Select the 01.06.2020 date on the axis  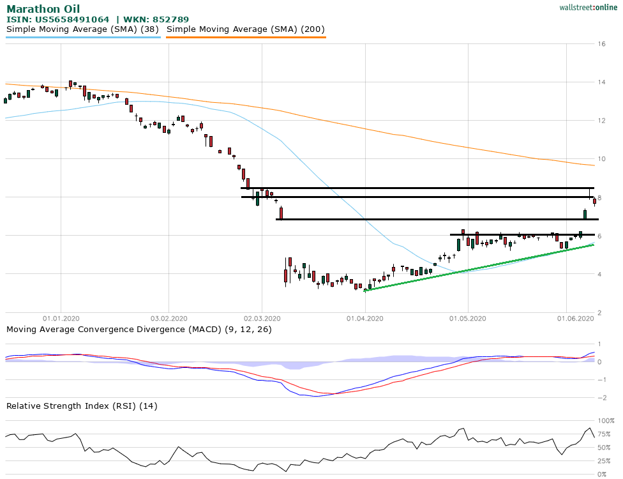click(575, 318)
